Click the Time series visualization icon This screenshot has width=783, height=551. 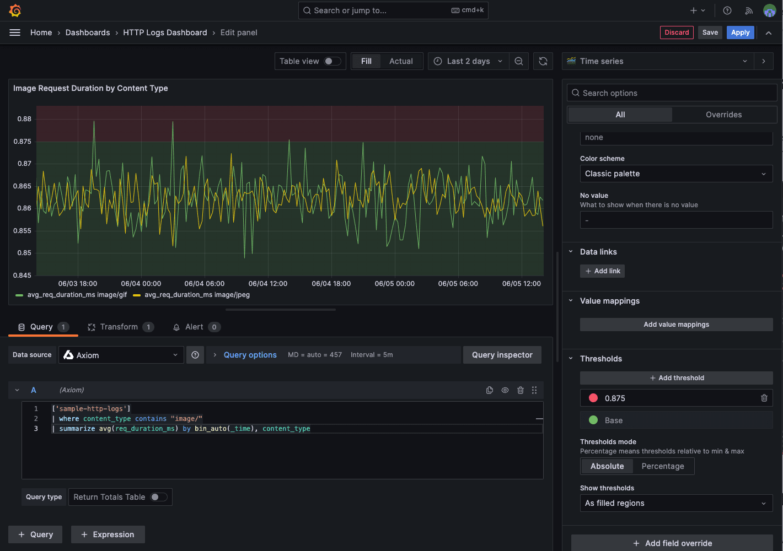point(571,61)
